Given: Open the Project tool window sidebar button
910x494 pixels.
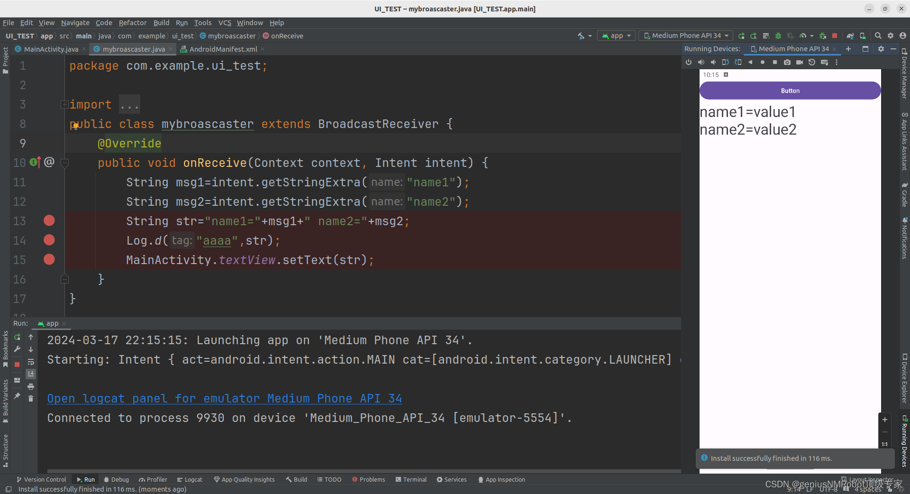Looking at the screenshot, I should (5, 60).
